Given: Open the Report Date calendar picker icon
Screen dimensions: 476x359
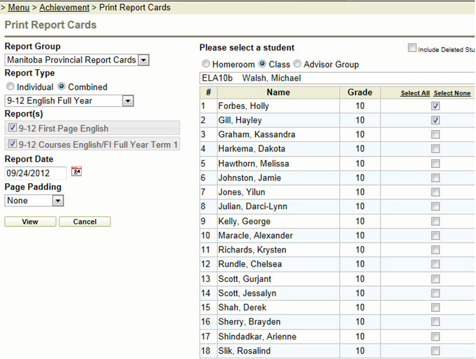Looking at the screenshot, I should click(x=76, y=172).
